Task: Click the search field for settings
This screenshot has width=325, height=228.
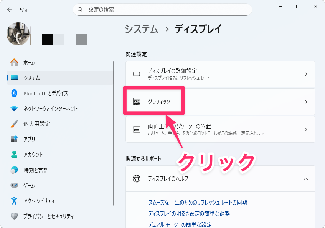Action: point(162,9)
